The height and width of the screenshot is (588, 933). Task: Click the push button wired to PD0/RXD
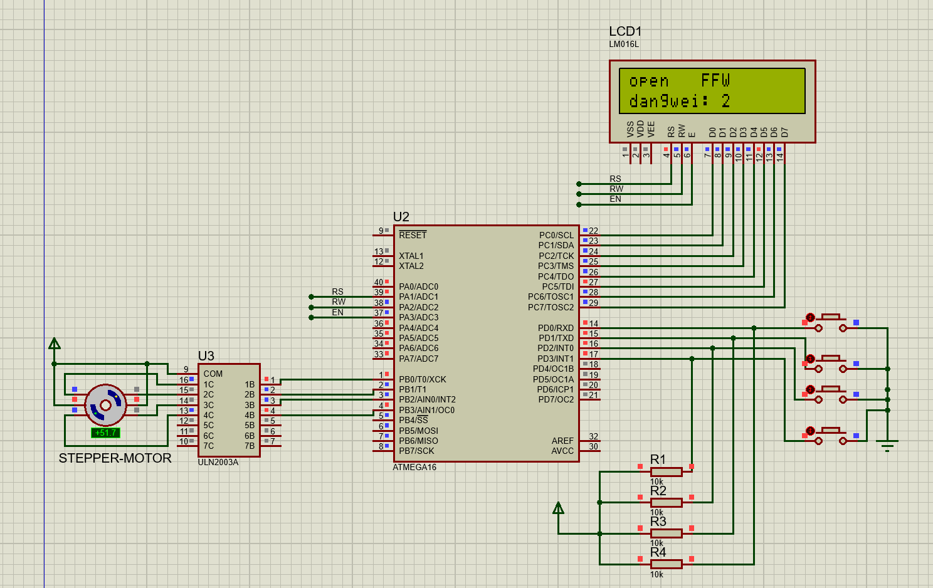tap(830, 323)
